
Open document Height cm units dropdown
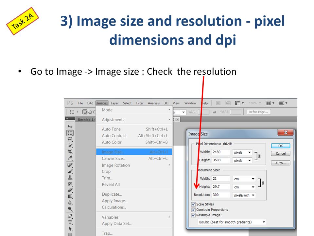click(244, 187)
